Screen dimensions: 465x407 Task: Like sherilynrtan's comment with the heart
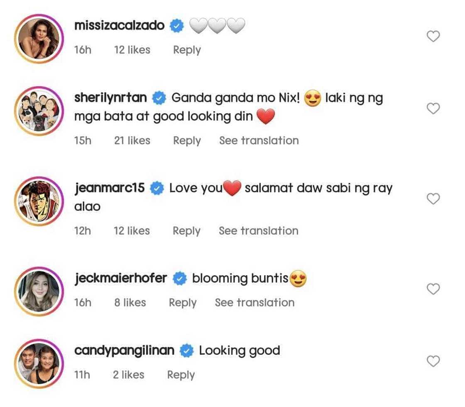tap(433, 109)
